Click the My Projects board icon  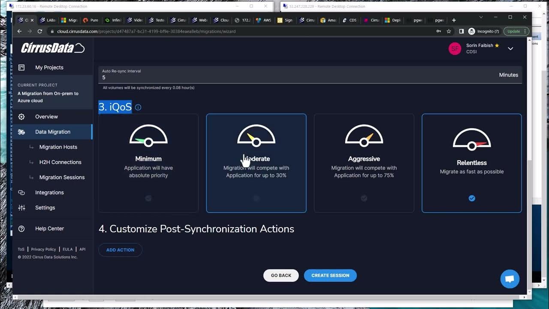point(21,67)
